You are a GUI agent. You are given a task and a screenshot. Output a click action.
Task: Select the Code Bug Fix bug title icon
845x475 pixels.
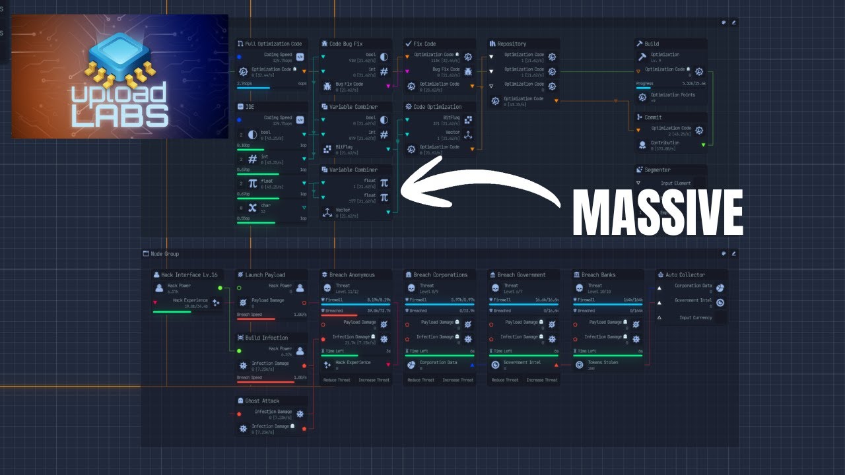325,44
